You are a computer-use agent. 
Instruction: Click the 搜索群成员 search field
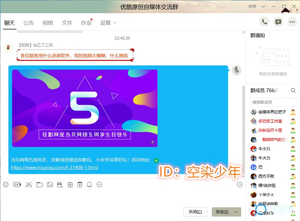click(273, 102)
